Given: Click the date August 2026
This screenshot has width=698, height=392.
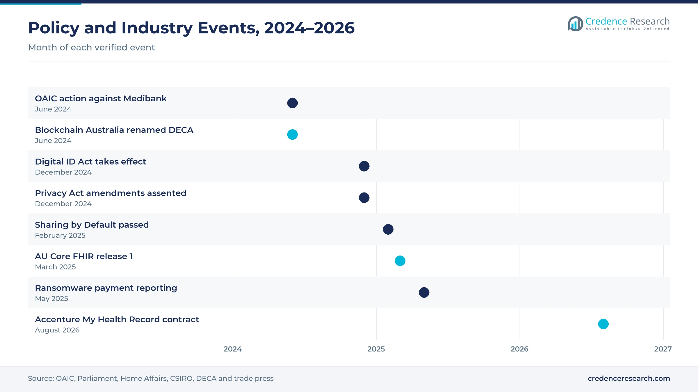Looking at the screenshot, I should (x=57, y=330).
